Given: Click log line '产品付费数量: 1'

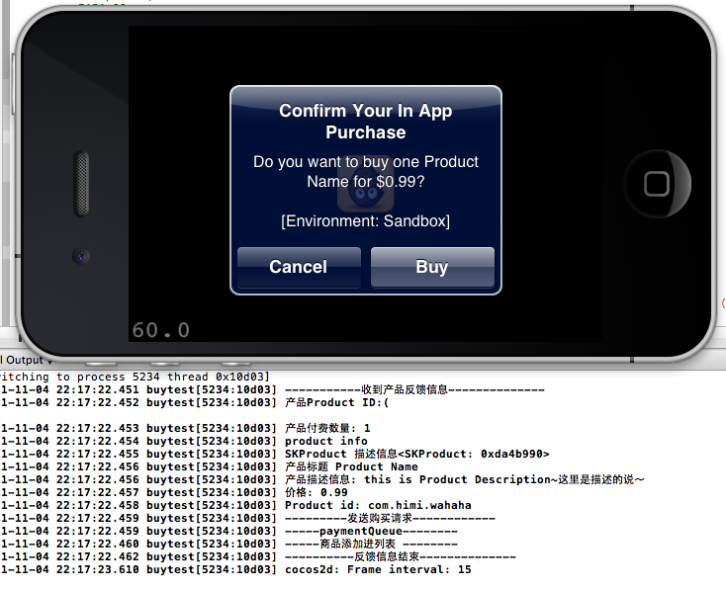Looking at the screenshot, I should pyautogui.click(x=327, y=428).
